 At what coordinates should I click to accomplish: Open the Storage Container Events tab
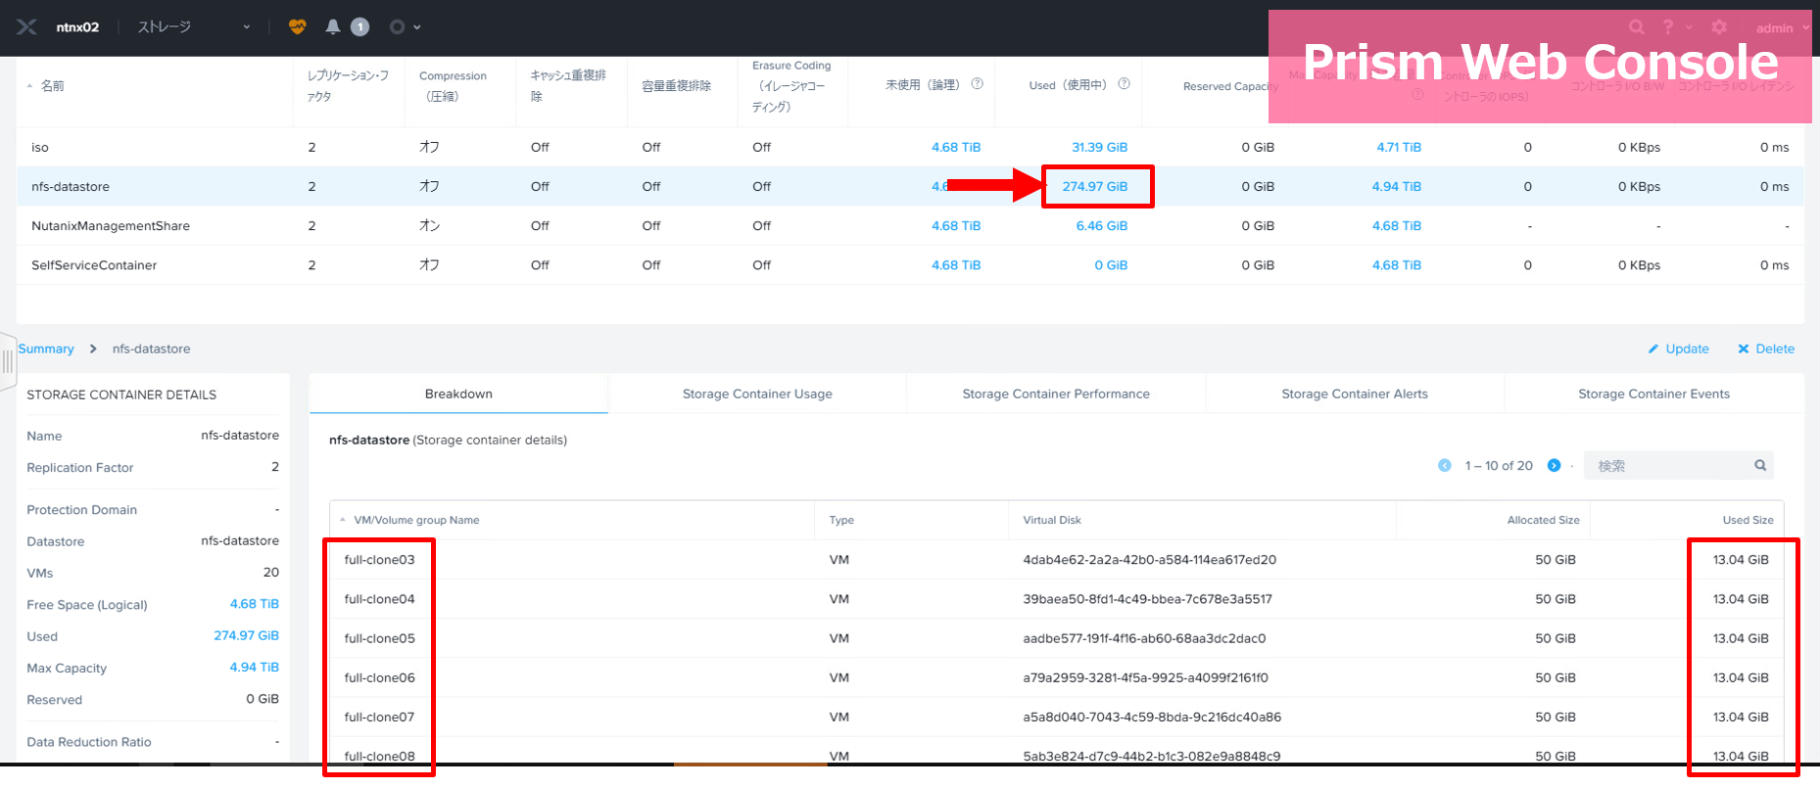(1653, 394)
